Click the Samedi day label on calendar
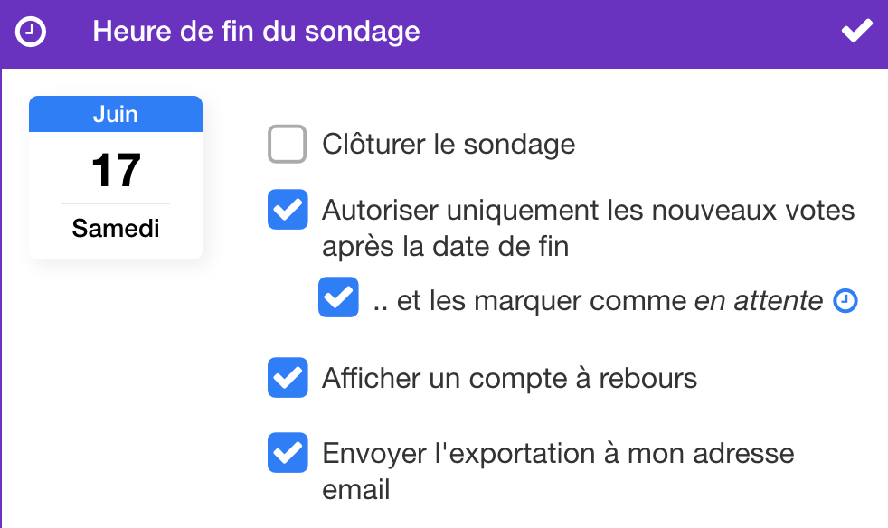Image resolution: width=888 pixels, height=528 pixels. pos(116,229)
